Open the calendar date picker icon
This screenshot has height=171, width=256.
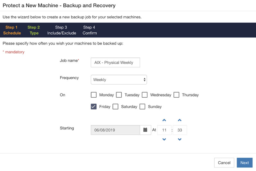pyautogui.click(x=145, y=130)
